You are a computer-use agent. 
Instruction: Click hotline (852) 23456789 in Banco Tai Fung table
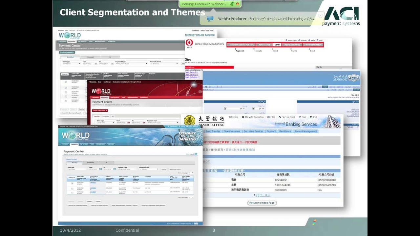[327, 185]
